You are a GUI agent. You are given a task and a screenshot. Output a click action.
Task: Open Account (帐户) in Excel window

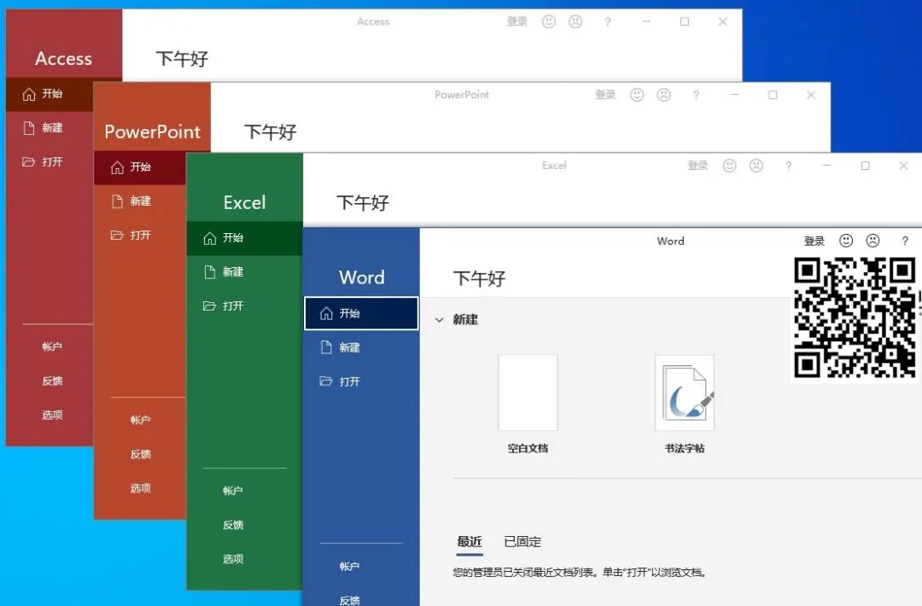(233, 490)
